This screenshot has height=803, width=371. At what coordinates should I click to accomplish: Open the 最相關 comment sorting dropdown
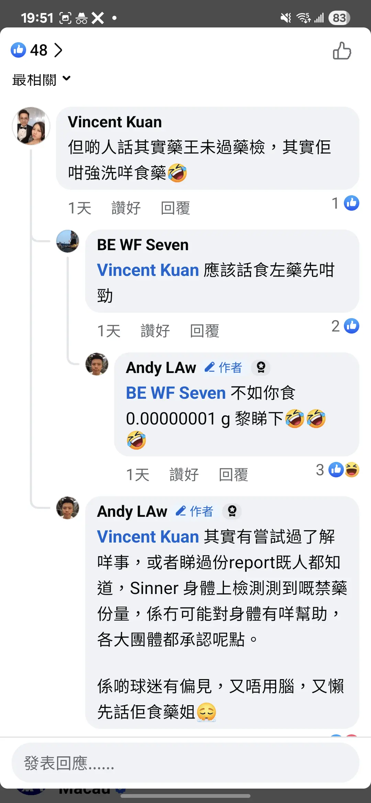pos(41,80)
